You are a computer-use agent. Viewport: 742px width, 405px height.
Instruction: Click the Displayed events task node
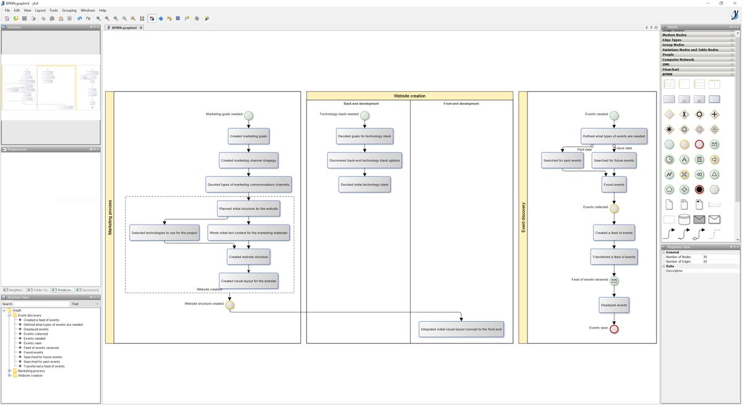point(614,305)
